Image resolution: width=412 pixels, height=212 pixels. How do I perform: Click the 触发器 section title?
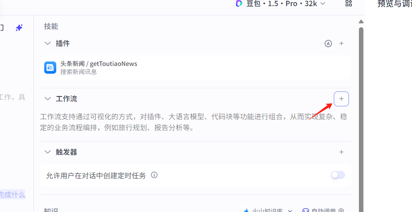67,152
